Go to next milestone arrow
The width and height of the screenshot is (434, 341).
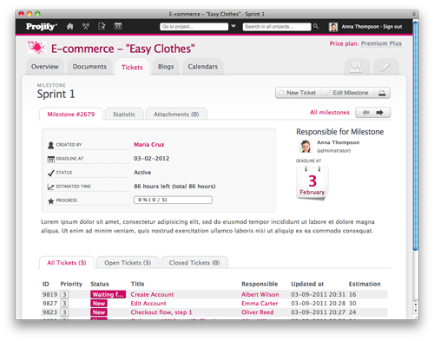pyautogui.click(x=380, y=113)
